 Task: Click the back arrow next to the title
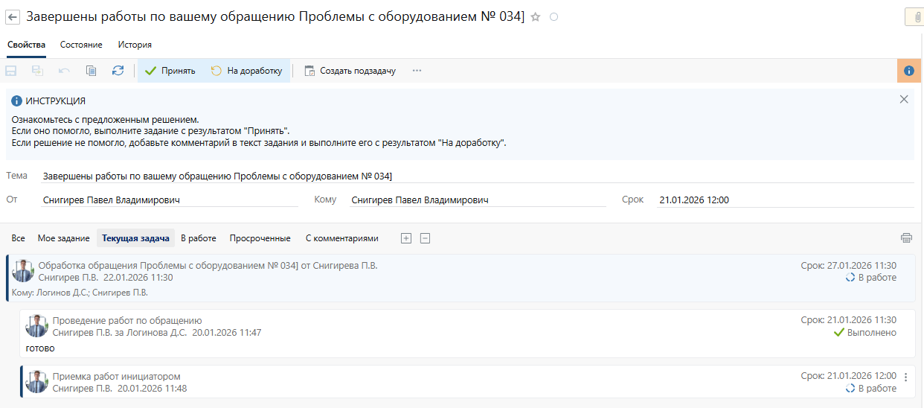point(13,17)
